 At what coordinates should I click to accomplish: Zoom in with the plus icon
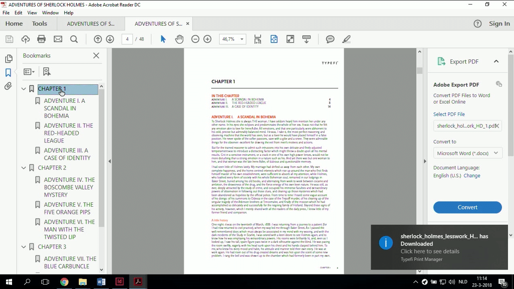[x=207, y=39]
